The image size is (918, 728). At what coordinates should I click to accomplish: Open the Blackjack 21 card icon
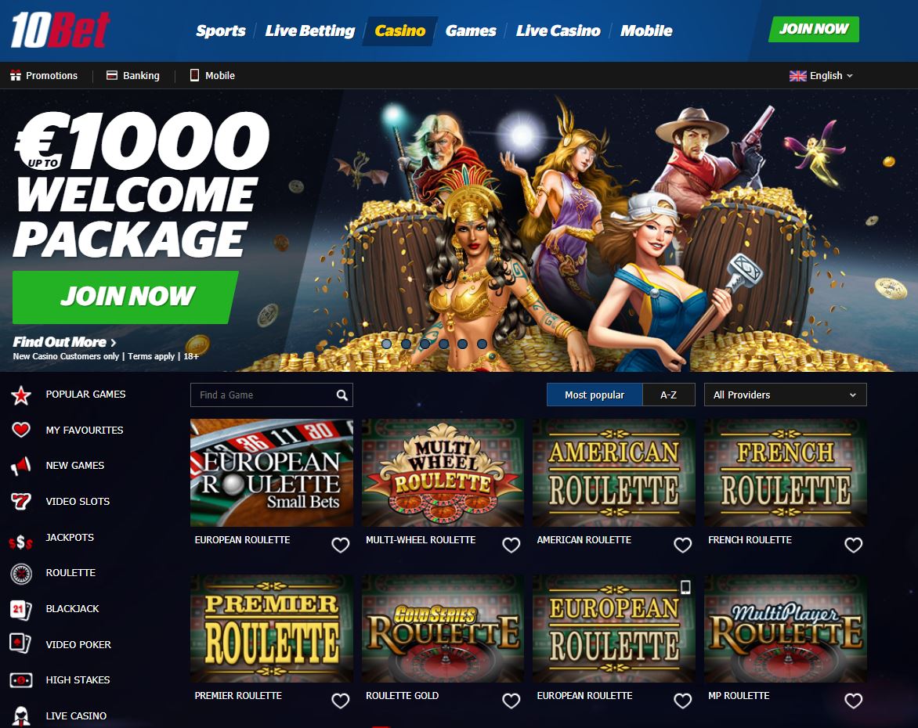[20, 609]
